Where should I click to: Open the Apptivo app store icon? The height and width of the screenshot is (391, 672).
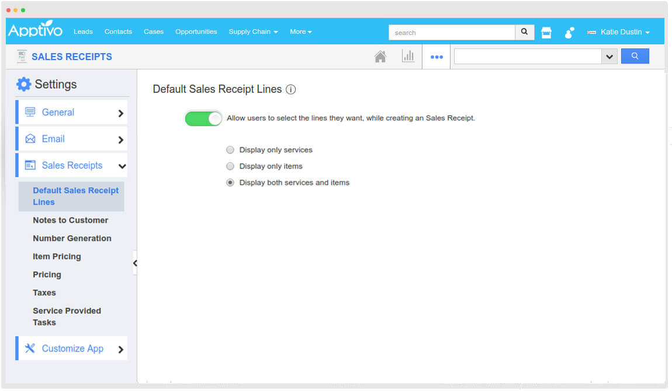[x=546, y=32]
